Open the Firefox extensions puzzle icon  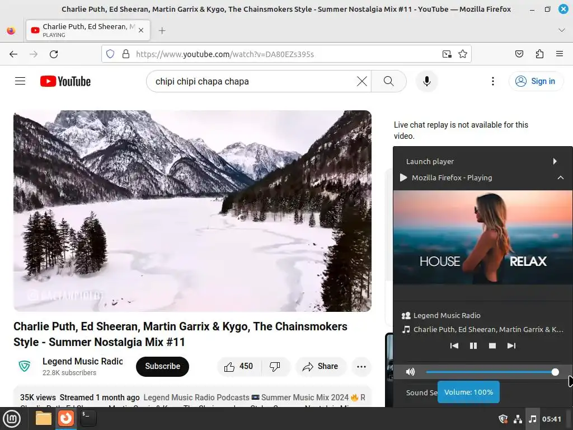tap(539, 54)
